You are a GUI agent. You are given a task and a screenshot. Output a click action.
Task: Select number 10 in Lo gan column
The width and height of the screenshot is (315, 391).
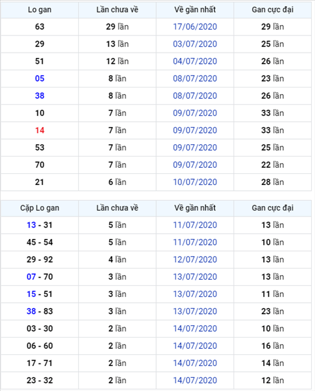(39, 113)
